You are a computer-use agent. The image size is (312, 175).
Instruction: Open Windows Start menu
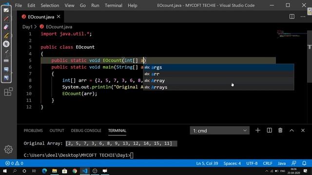click(4, 171)
